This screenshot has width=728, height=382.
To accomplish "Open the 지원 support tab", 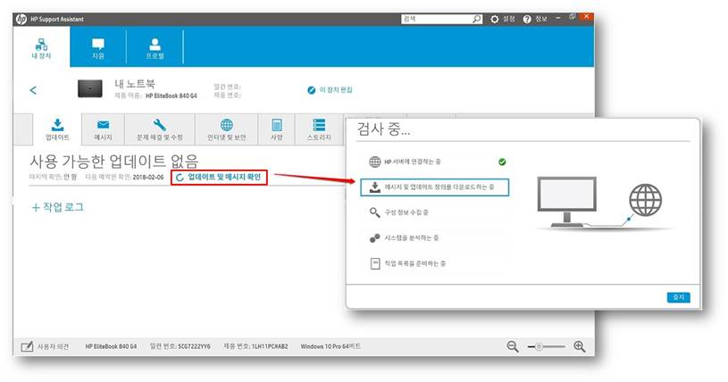I will pyautogui.click(x=98, y=48).
